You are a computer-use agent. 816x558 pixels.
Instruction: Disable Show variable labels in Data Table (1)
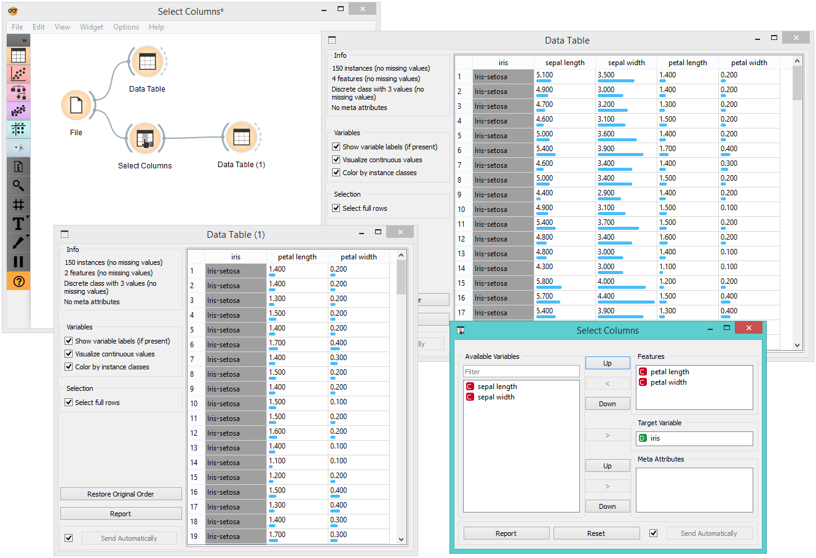(x=68, y=340)
